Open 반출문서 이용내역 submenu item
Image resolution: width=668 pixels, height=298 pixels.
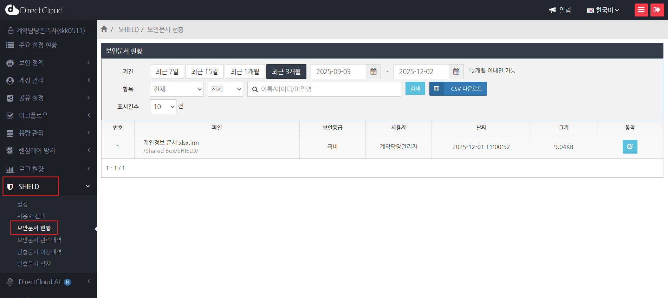39,252
